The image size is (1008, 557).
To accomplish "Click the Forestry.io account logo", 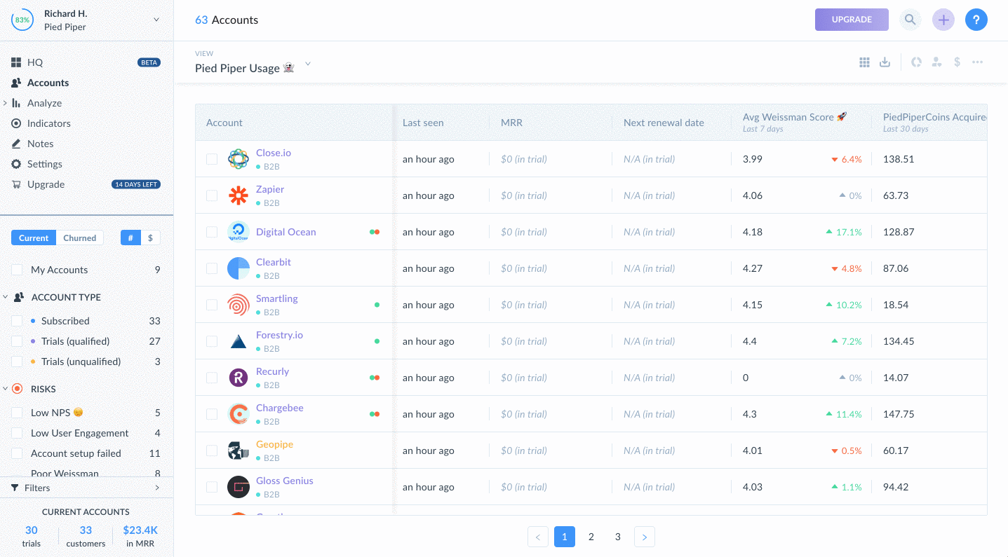I will point(238,341).
